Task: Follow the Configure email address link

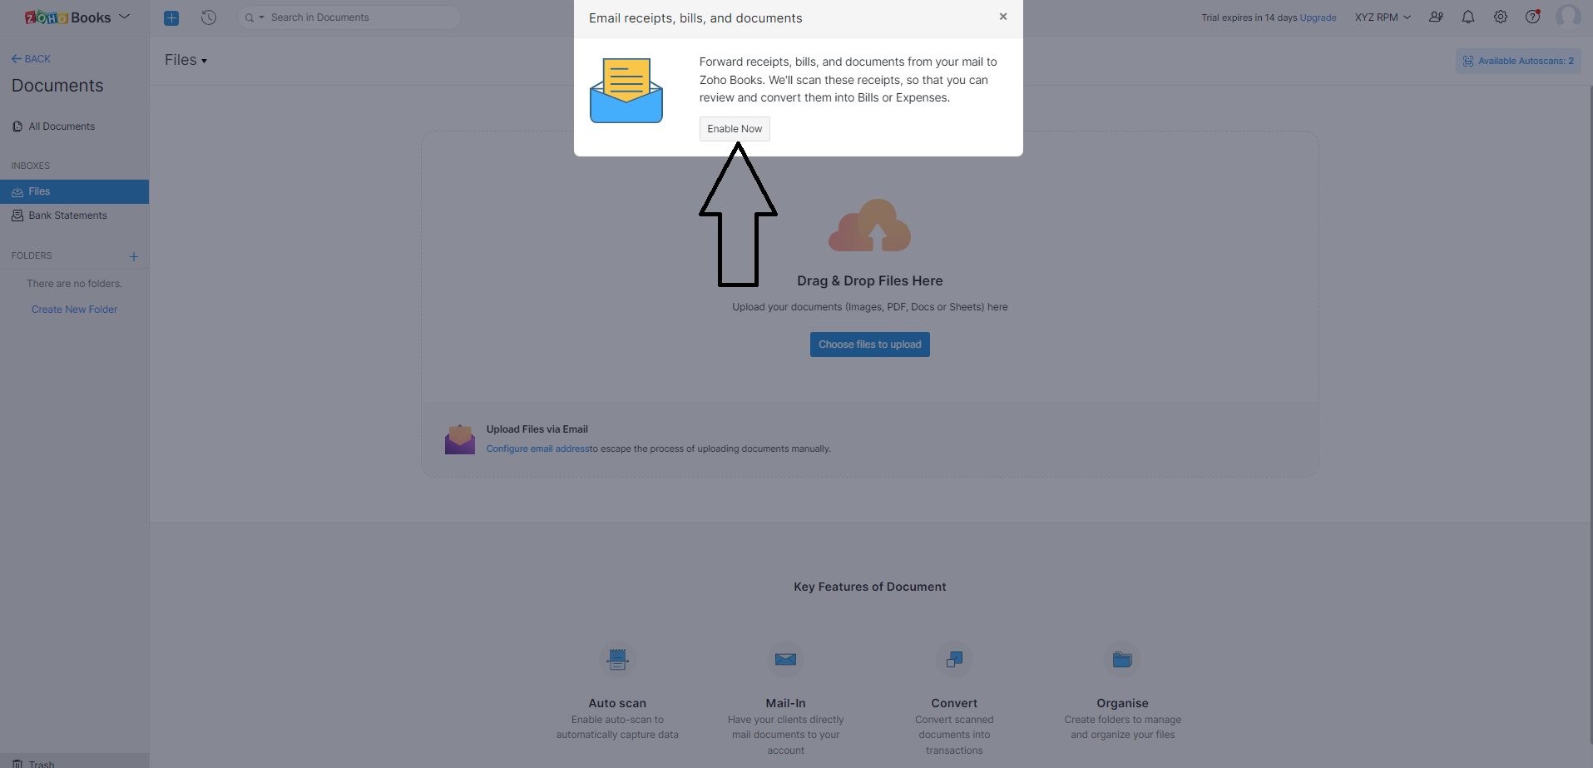Action: (537, 448)
